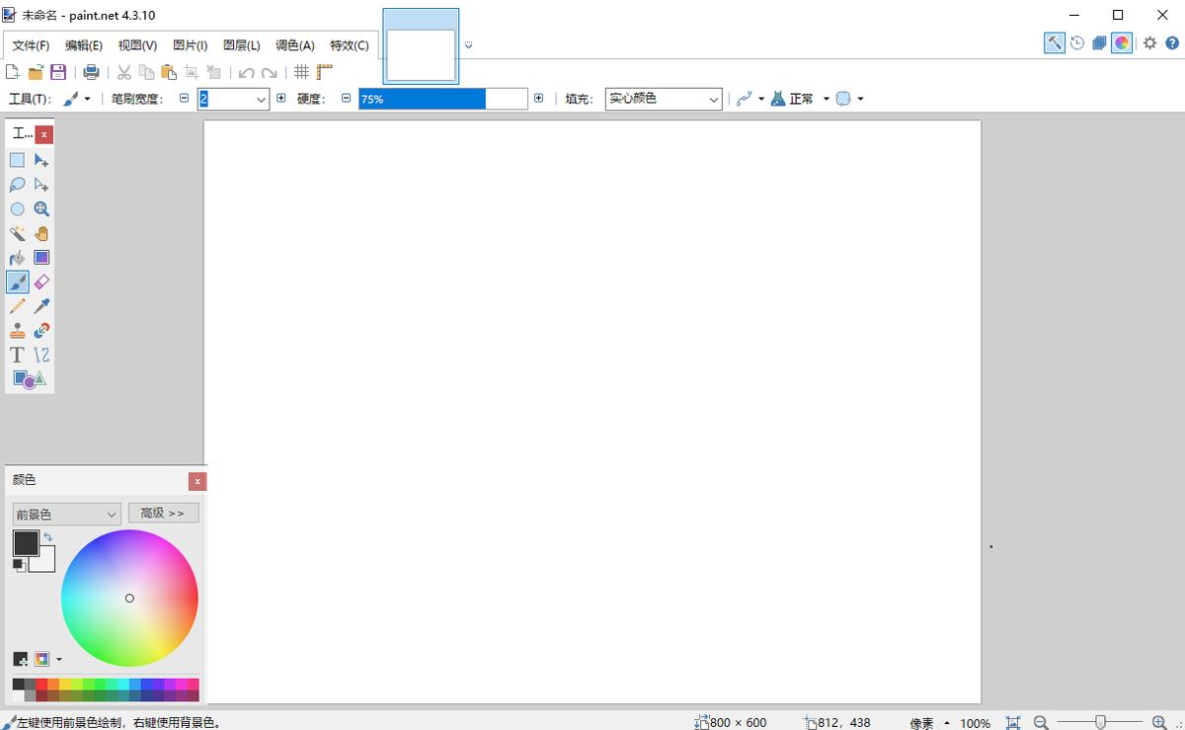
Task: Open the Settings gear
Action: pos(1150,42)
